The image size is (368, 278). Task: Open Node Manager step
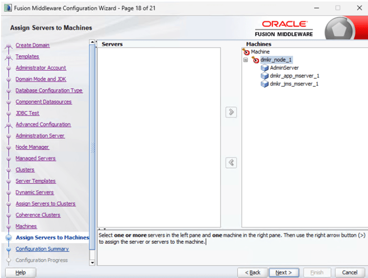coord(32,147)
